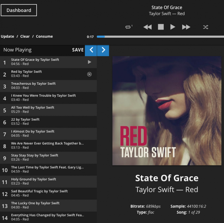224x223 pixels.
Task: Play We Are Never Ever Getting Back Together
Action: click(x=48, y=146)
